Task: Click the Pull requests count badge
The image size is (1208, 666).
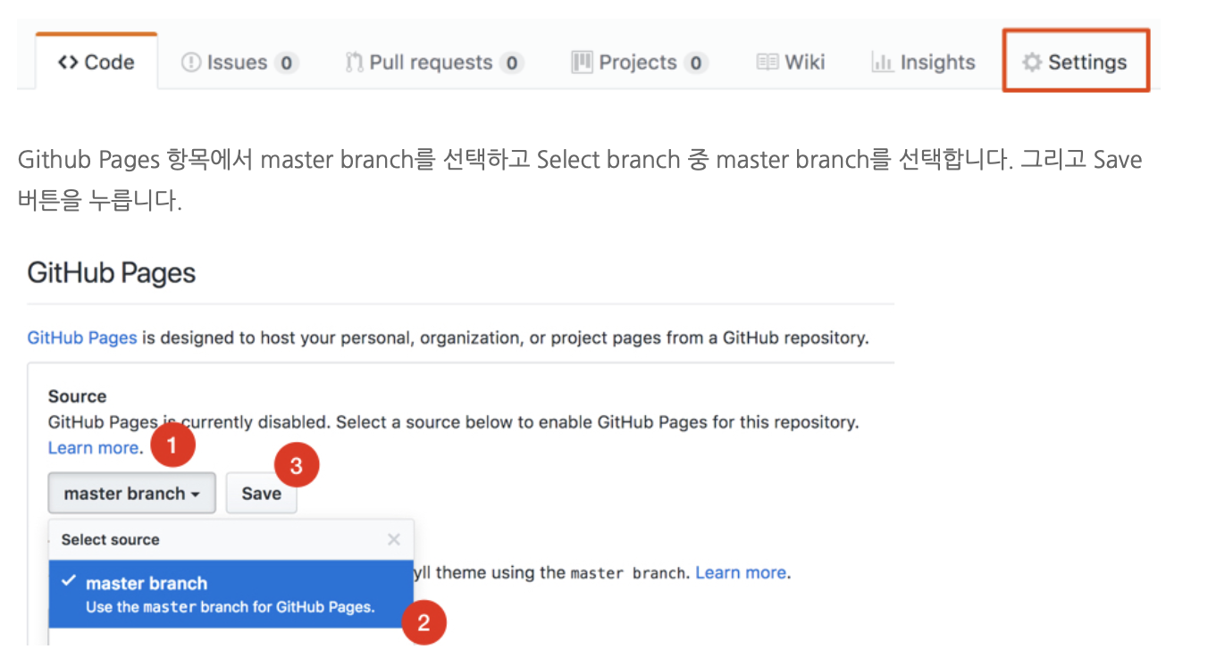Action: (x=511, y=63)
